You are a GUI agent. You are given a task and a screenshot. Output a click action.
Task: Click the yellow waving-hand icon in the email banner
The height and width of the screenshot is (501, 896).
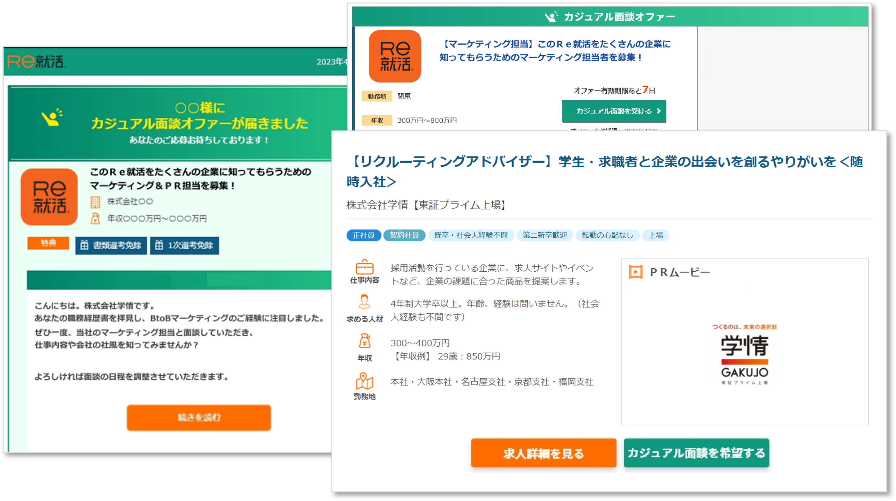(52, 118)
